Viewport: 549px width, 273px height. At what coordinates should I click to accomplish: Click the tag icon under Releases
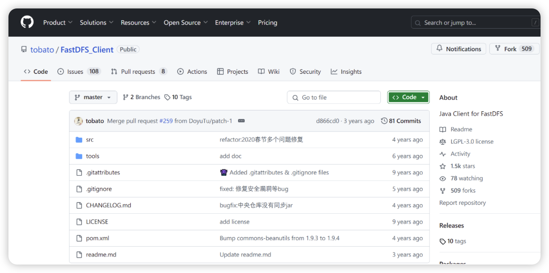pos(443,242)
